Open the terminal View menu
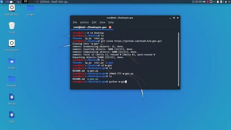This screenshot has height=130, width=231. (x=103, y=22)
